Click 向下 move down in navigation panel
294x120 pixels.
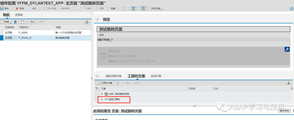41,22
